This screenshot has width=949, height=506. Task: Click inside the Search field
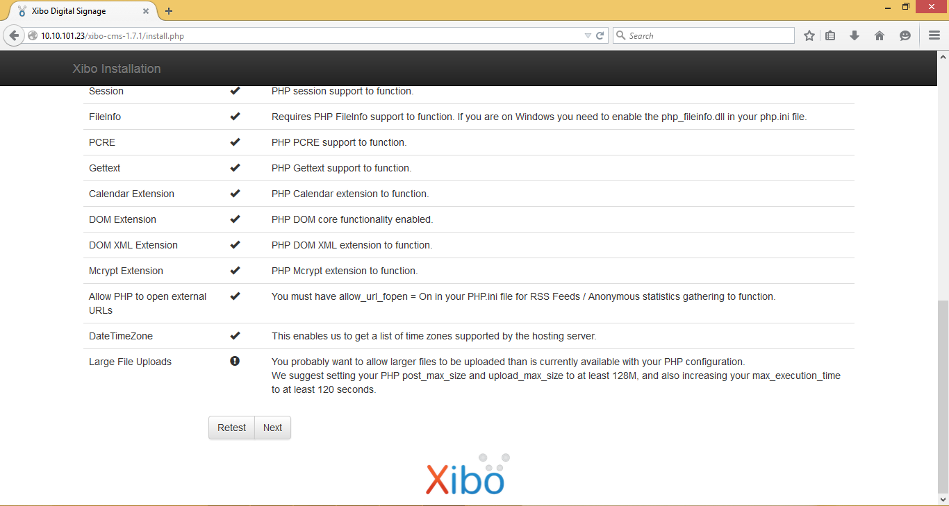(x=702, y=35)
